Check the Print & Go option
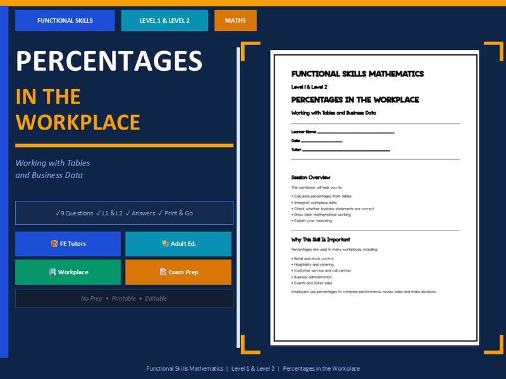 coord(159,214)
